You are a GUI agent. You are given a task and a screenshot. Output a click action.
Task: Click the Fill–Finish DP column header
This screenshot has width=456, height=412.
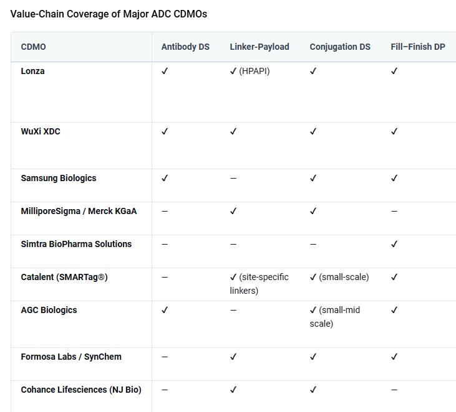(x=417, y=47)
